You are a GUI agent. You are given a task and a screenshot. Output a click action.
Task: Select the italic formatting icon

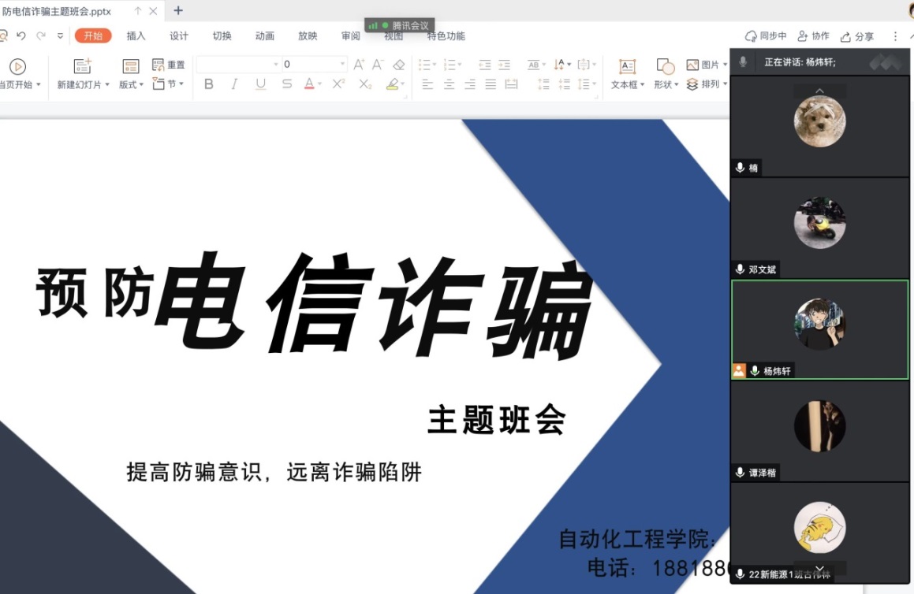click(x=234, y=84)
